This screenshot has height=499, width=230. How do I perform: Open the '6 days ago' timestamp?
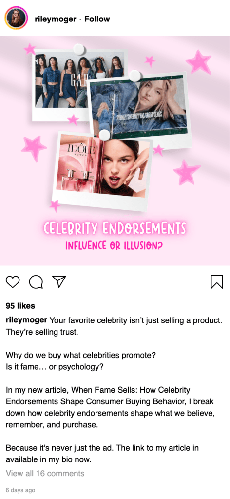point(20,490)
